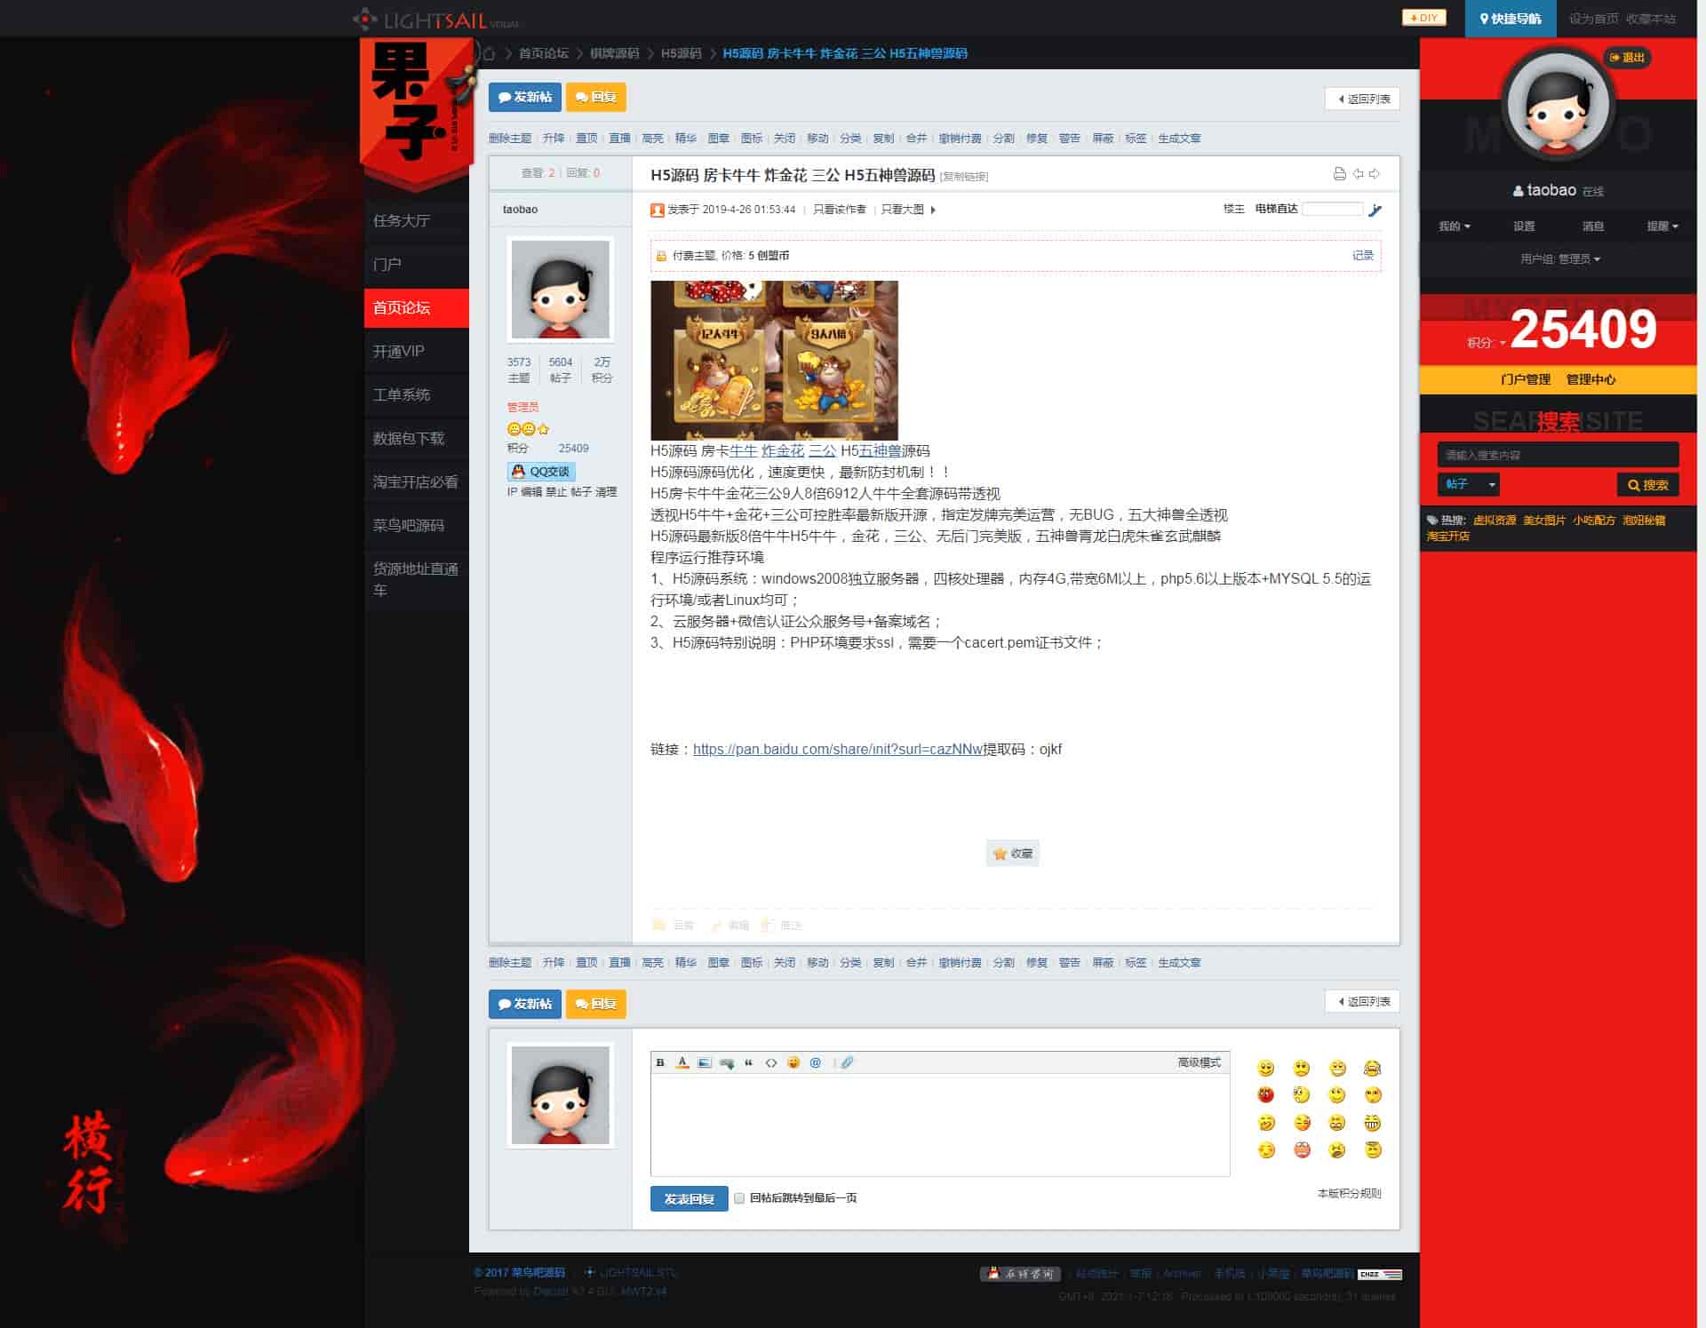The image size is (1706, 1328).
Task: Click the attachment paperclip icon in editor
Action: [x=848, y=1062]
